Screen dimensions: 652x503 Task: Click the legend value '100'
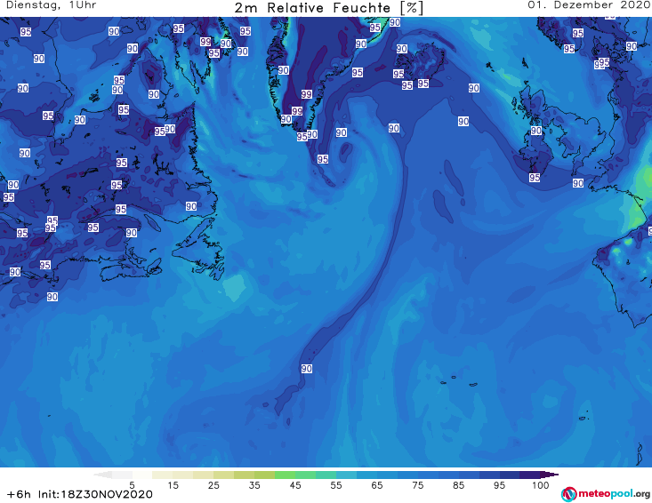coord(540,485)
